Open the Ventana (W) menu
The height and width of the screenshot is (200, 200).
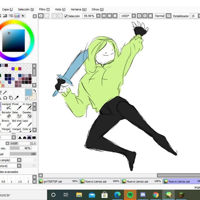79,9
